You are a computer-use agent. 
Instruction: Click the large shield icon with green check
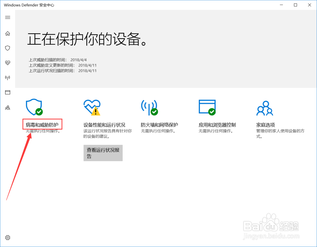34,107
